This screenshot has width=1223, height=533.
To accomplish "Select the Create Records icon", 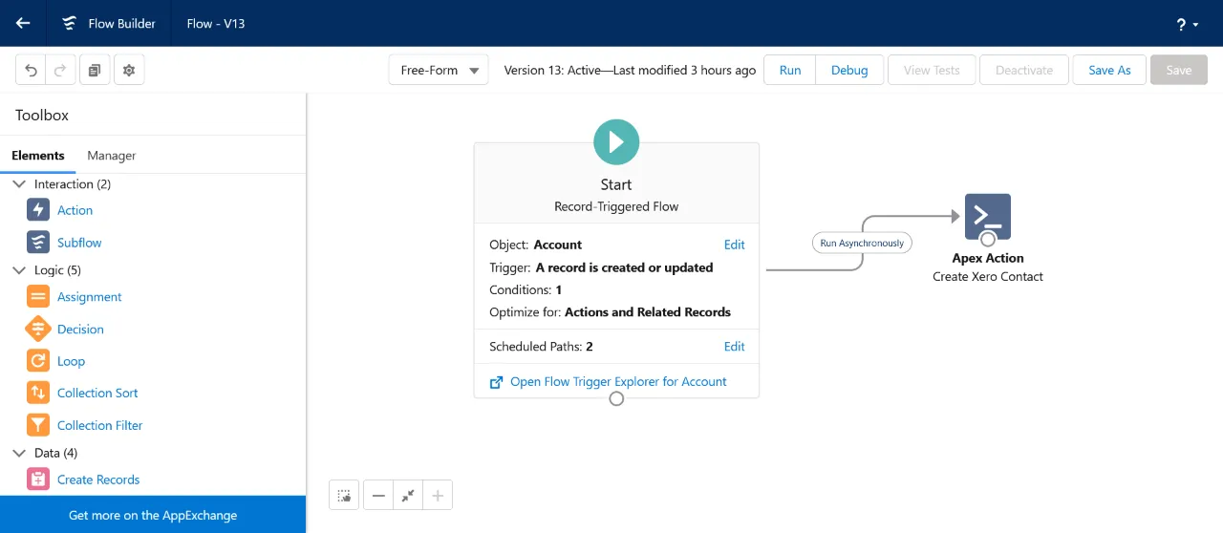I will pos(38,480).
